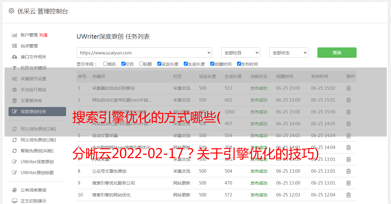The width and height of the screenshot is (391, 204).
Task: Enable the 域名 display field checkbox
Action: [105, 64]
